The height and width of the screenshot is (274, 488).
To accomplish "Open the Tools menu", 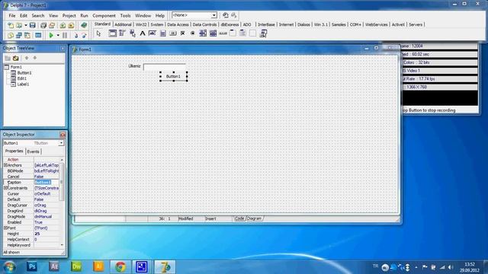I will click(125, 15).
